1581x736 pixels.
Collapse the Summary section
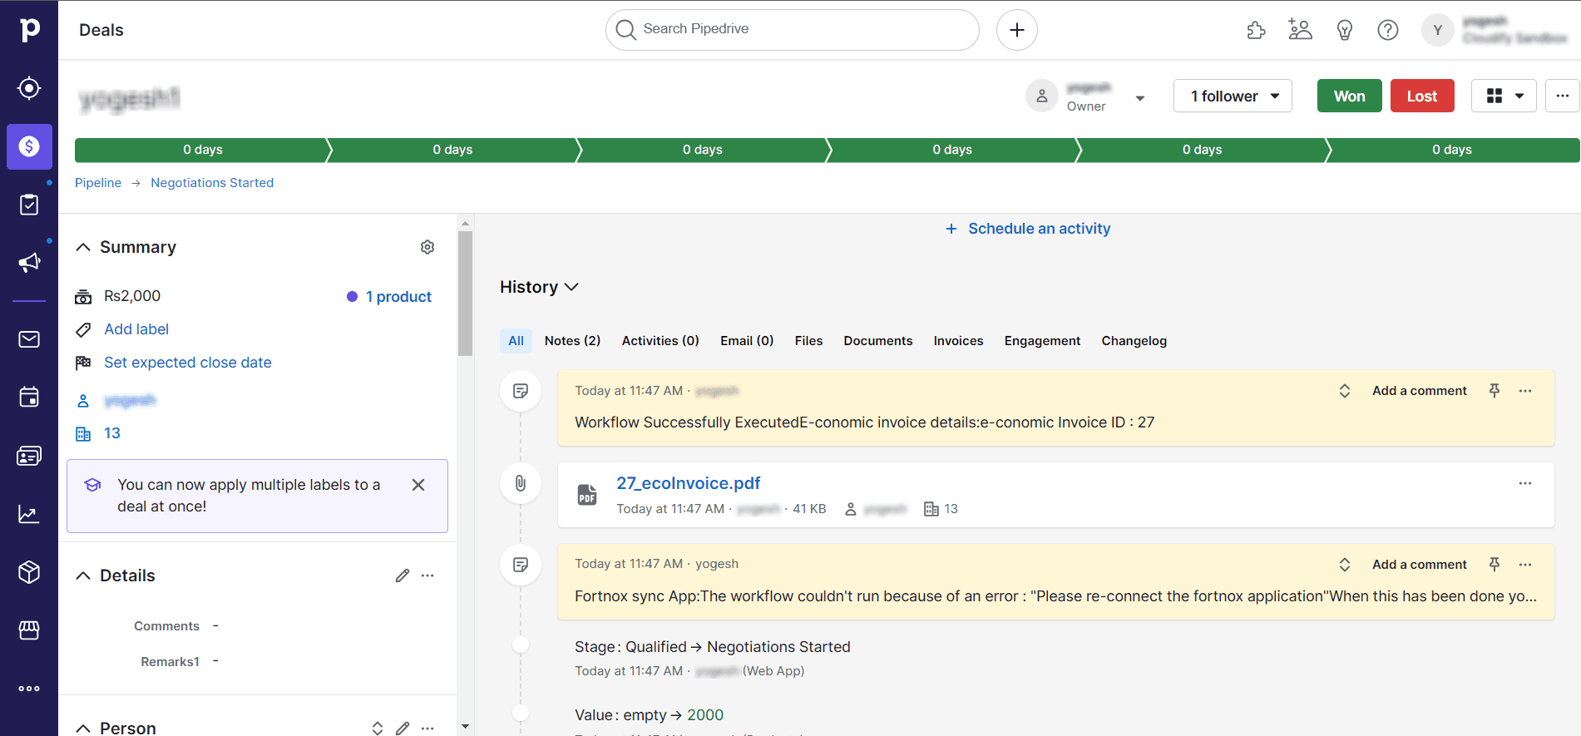(83, 247)
